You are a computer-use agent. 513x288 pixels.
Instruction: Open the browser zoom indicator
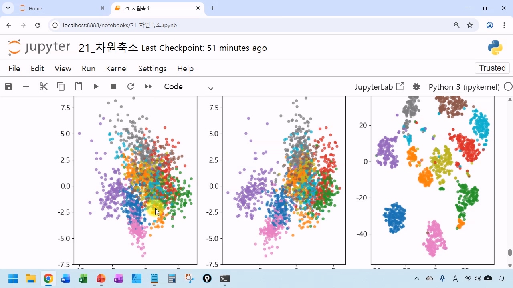(457, 25)
